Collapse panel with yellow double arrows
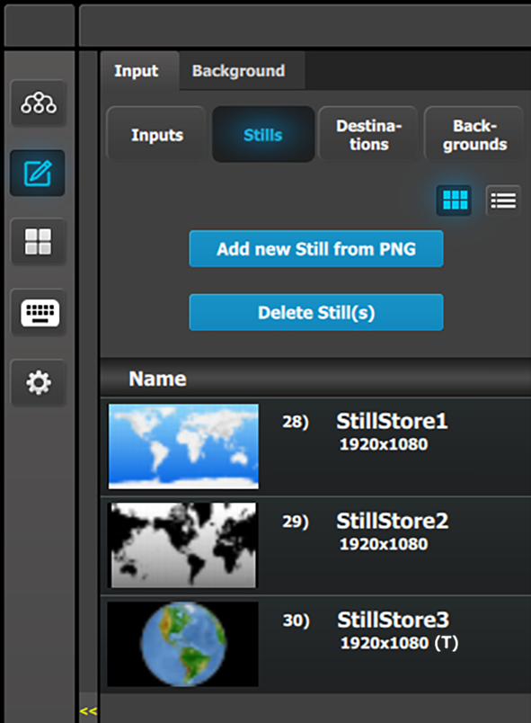Image resolution: width=531 pixels, height=723 pixels. click(x=88, y=711)
